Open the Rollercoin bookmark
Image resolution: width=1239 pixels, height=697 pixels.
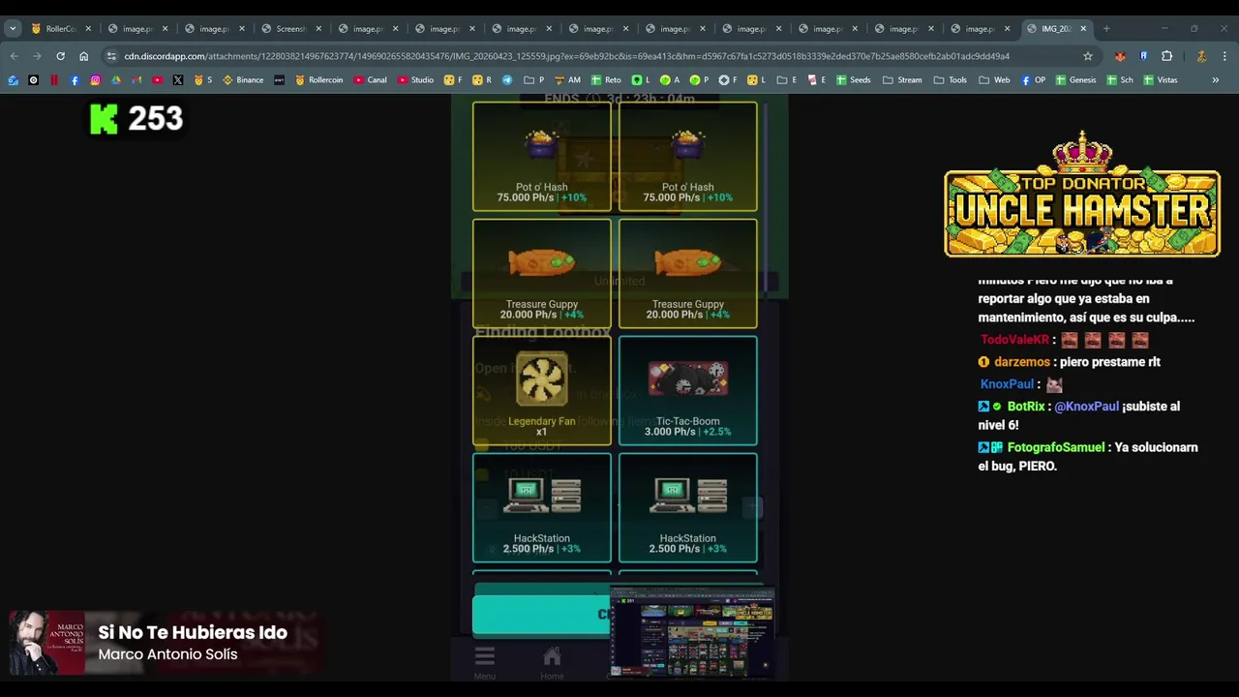tap(318, 80)
